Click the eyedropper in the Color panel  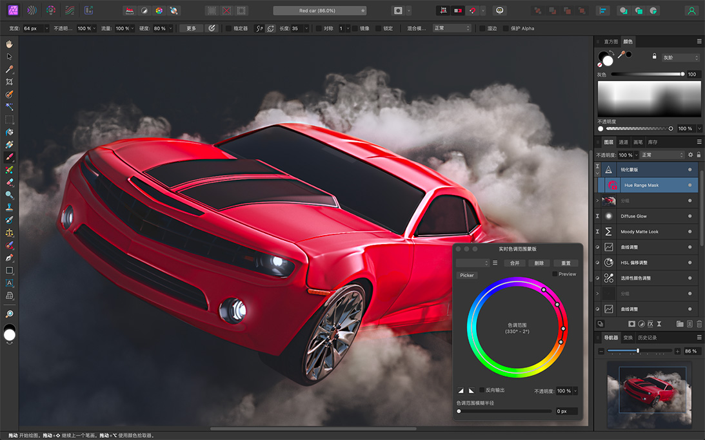tap(621, 55)
